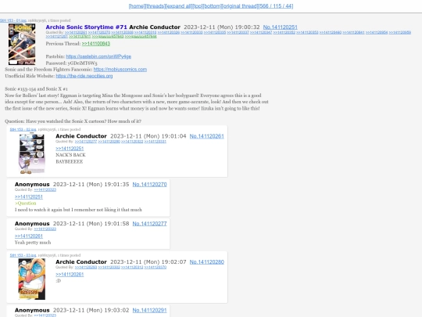Click timestamp 2023-12-11 (Mon) 19:03:02

click(91, 310)
